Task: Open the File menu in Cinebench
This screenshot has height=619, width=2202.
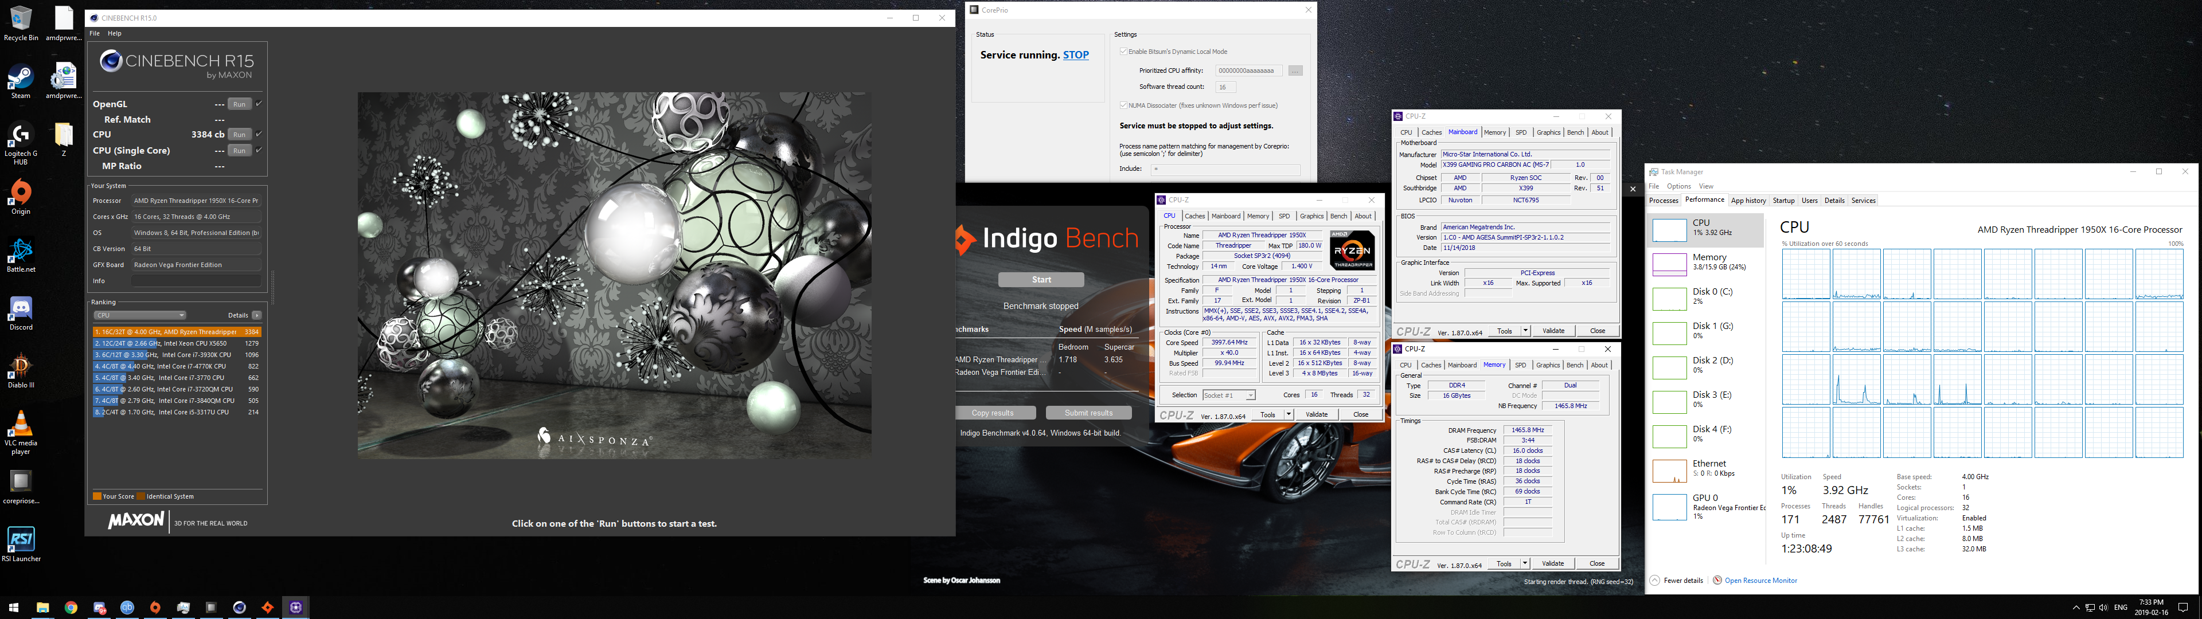Action: coord(95,33)
